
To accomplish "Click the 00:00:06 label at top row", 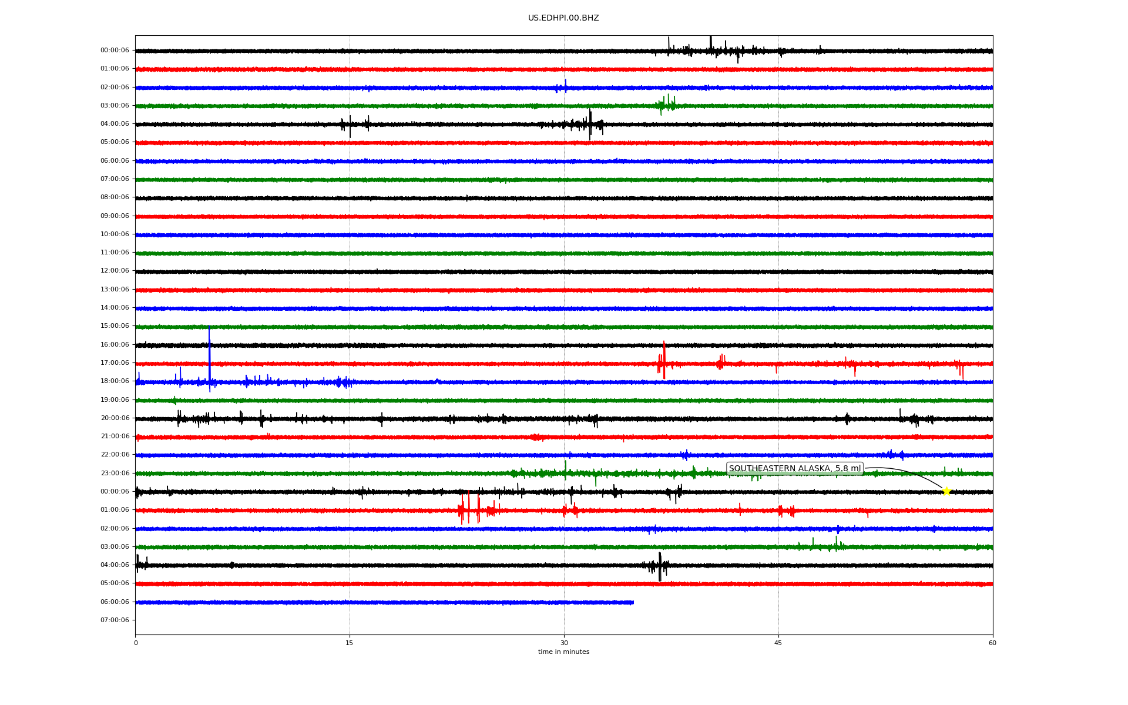I will click(x=115, y=51).
